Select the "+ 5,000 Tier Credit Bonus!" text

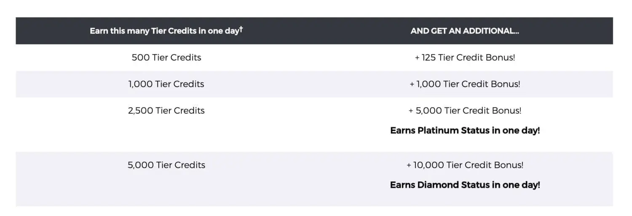coord(465,111)
